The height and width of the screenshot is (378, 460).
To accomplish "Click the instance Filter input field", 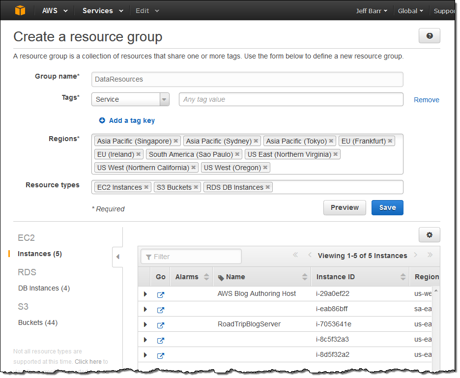I will pos(192,257).
